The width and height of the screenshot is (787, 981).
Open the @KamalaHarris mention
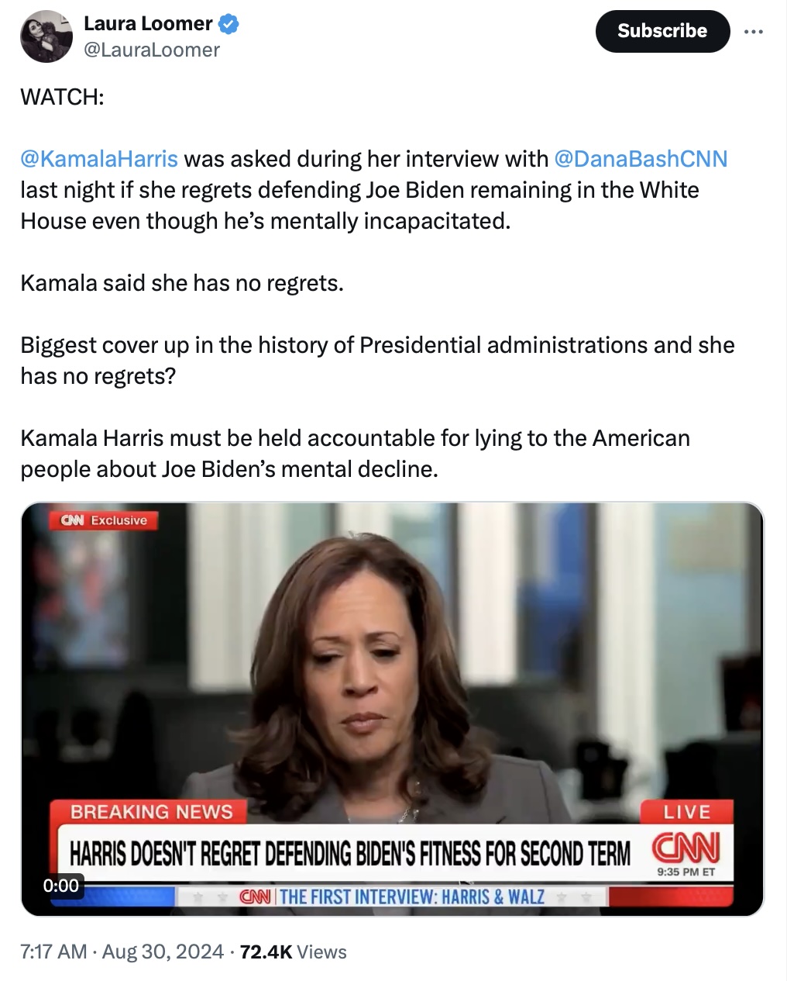99,159
